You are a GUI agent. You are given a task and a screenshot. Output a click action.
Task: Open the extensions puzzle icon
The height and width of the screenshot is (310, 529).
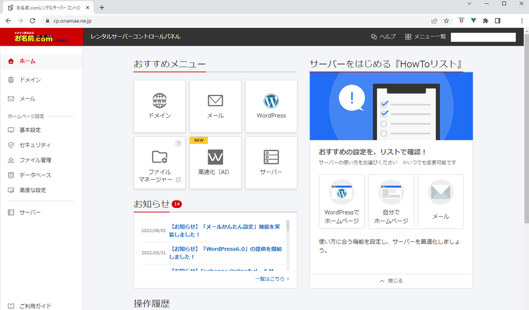[x=486, y=21]
